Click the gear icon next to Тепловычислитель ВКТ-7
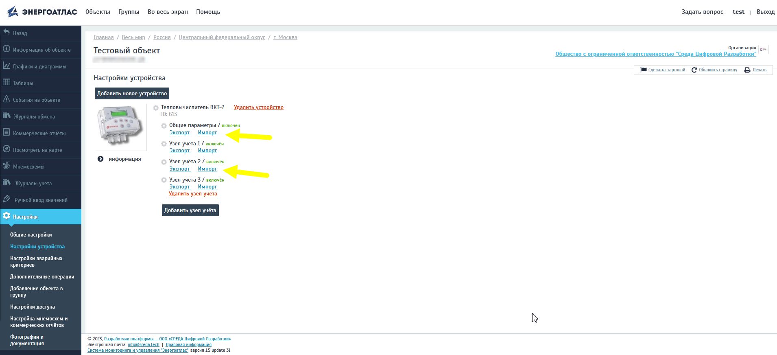The height and width of the screenshot is (355, 777). point(156,108)
